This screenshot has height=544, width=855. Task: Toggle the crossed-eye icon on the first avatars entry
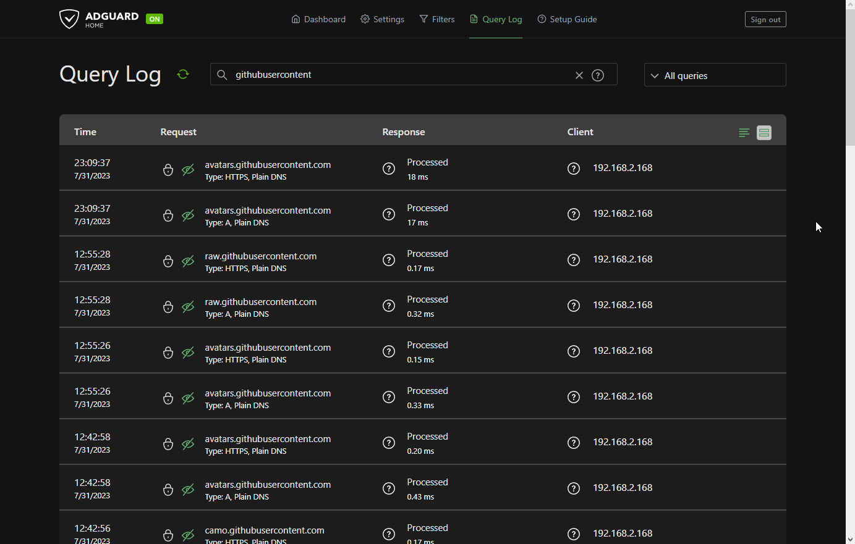(x=188, y=169)
